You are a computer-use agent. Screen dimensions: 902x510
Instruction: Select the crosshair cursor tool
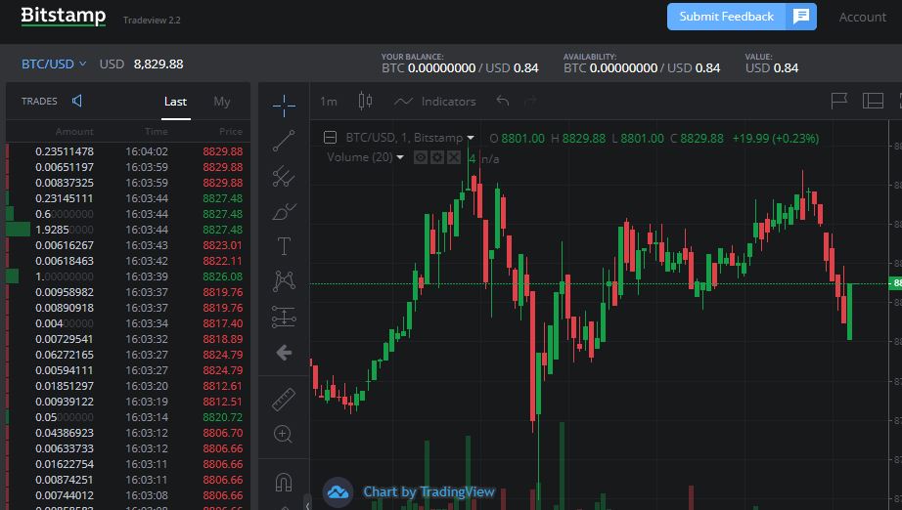point(284,106)
